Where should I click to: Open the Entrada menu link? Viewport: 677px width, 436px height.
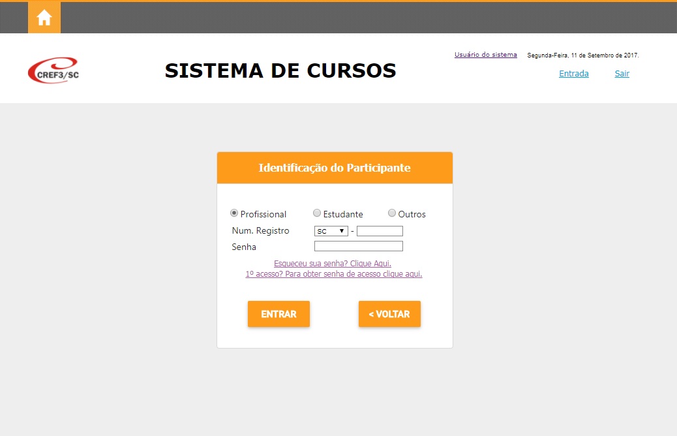click(x=573, y=74)
